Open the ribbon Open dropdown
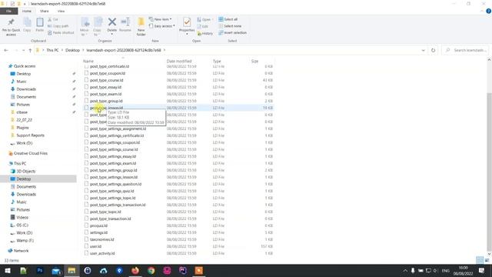The width and height of the screenshot is (492, 277). coord(205,19)
